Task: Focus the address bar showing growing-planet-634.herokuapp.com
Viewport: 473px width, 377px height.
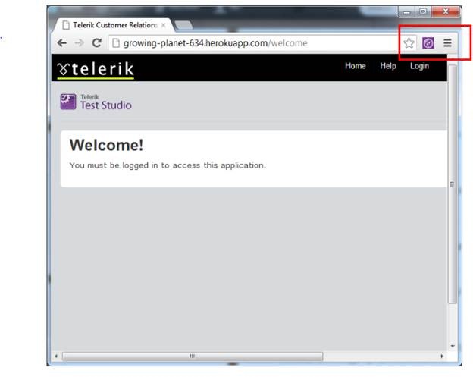Action: tap(250, 43)
